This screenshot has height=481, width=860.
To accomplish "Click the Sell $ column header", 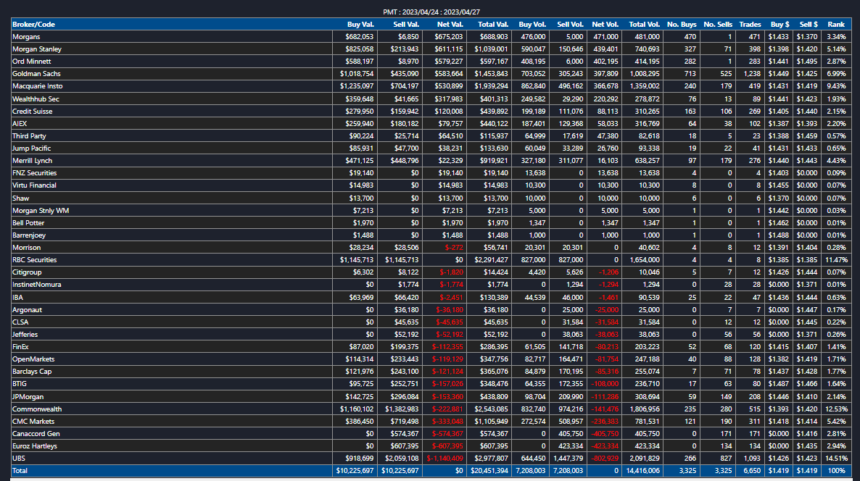I will point(809,25).
